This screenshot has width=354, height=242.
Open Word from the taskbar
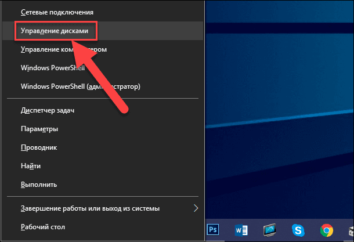(x=241, y=230)
